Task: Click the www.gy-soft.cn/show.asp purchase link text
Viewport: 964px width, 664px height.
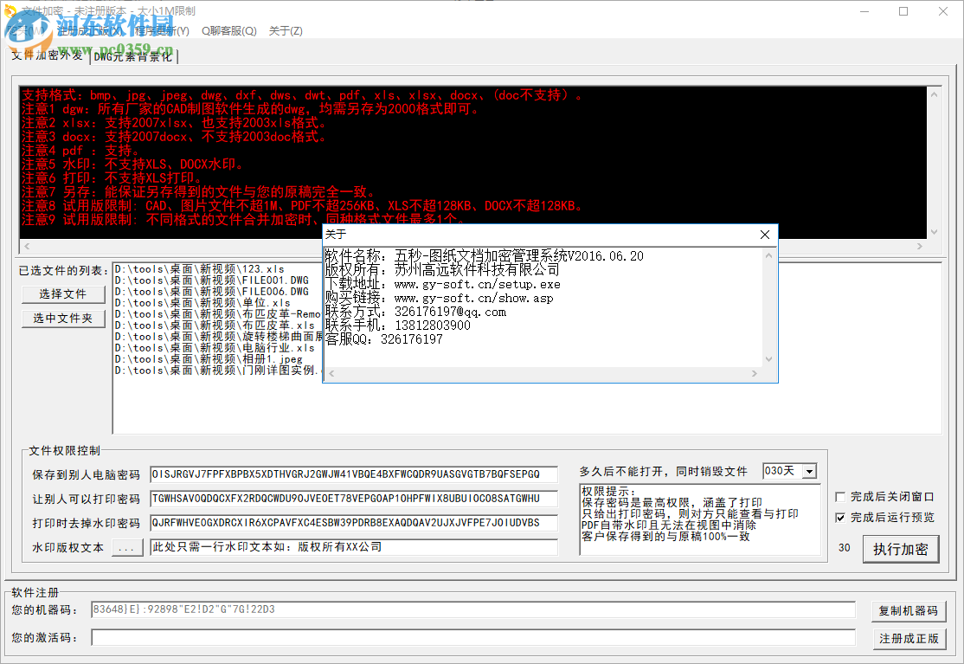Action: coord(473,298)
